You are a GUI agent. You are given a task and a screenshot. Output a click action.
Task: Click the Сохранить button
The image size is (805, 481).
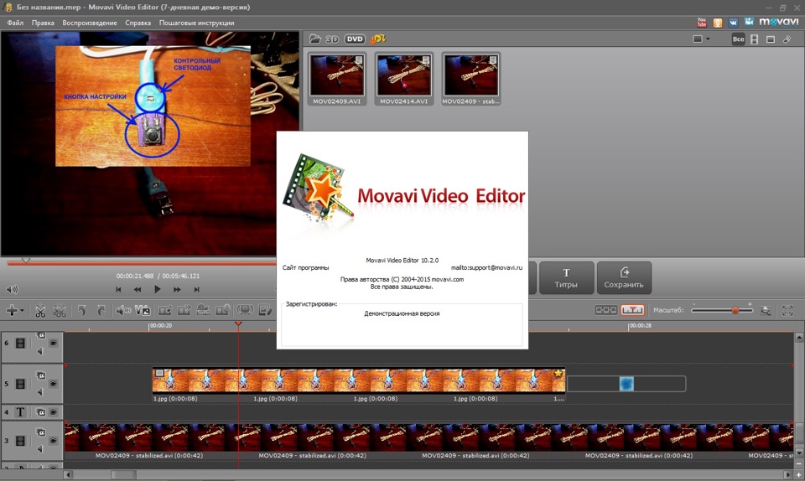[x=624, y=278]
